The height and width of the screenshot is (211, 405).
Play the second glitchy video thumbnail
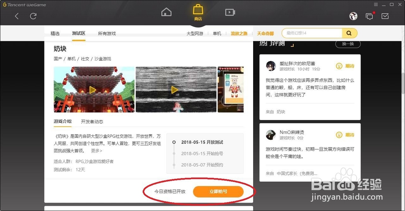(176, 89)
